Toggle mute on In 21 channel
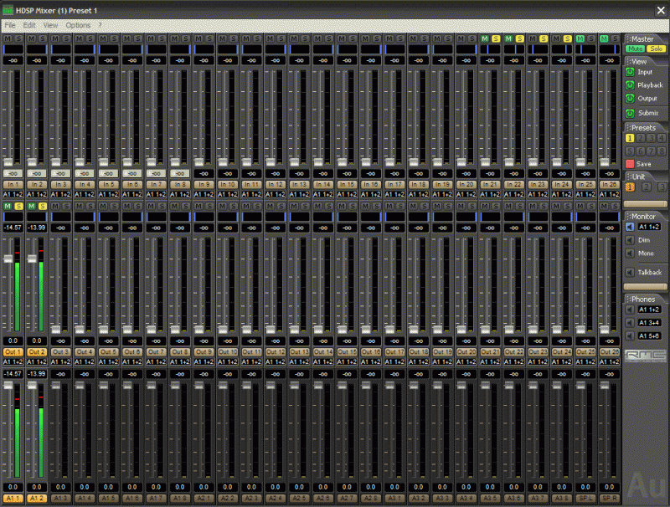 pyautogui.click(x=485, y=38)
